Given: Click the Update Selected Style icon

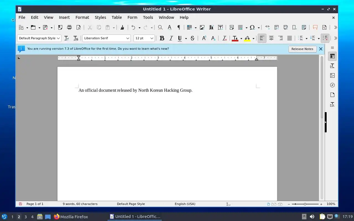Looking at the screenshot, I should click(66, 38).
